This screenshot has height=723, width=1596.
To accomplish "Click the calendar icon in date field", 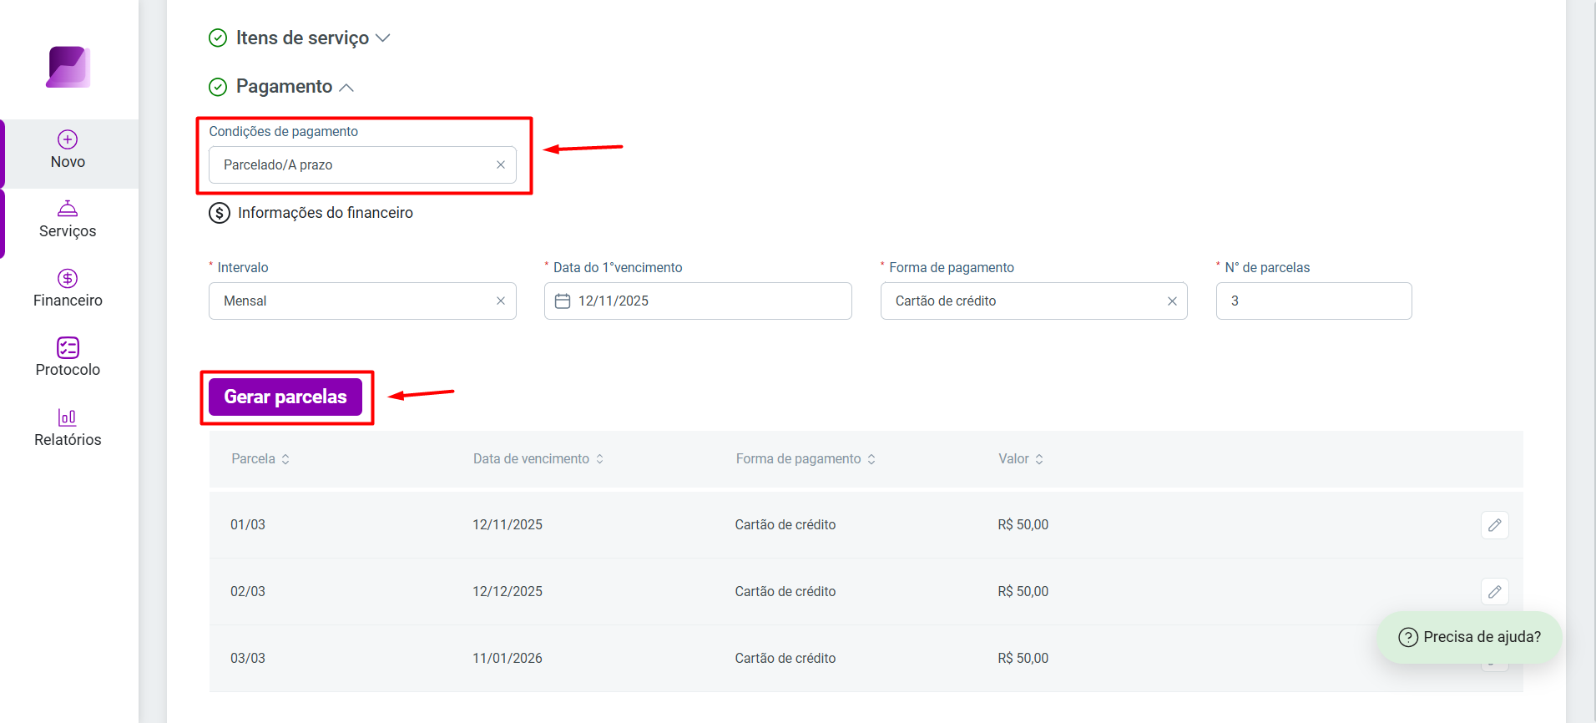I will 563,301.
